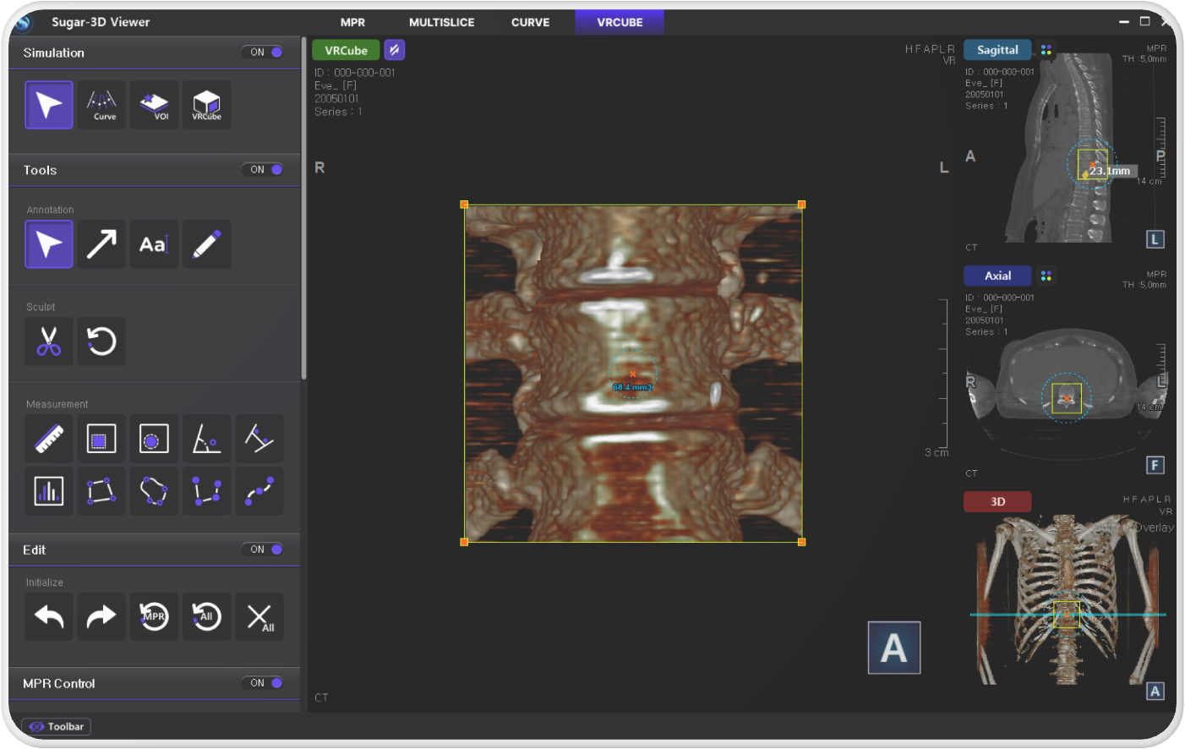This screenshot has width=1185, height=749.
Task: Click the 68.4 mm measurement label
Action: tap(632, 387)
